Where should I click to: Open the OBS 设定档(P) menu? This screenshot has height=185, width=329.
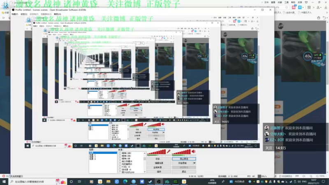point(34,14)
